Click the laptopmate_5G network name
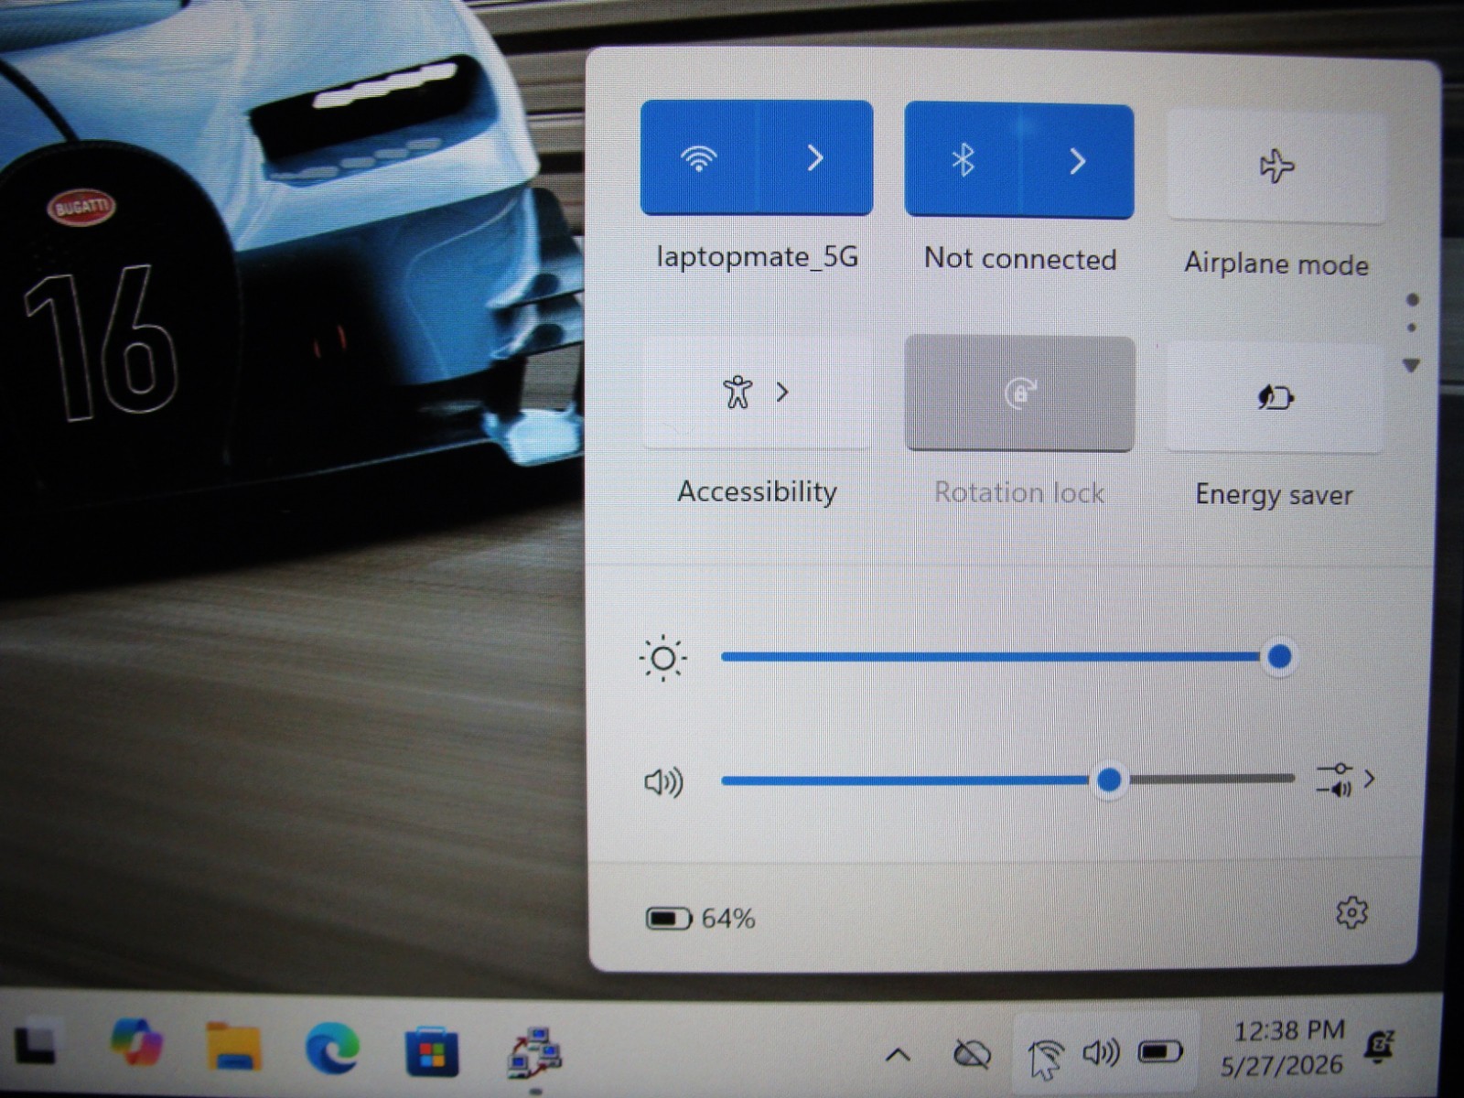Image resolution: width=1464 pixels, height=1098 pixels. point(758,257)
